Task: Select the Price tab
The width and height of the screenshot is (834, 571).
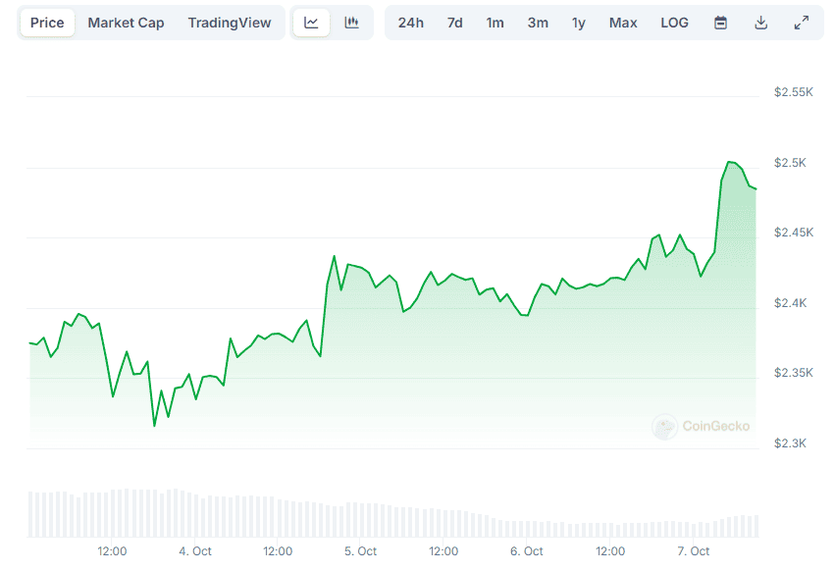Action: pyautogui.click(x=47, y=23)
